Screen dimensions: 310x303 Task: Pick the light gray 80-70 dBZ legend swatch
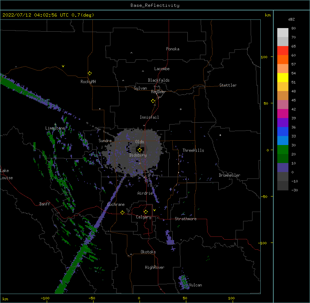pyautogui.click(x=283, y=33)
